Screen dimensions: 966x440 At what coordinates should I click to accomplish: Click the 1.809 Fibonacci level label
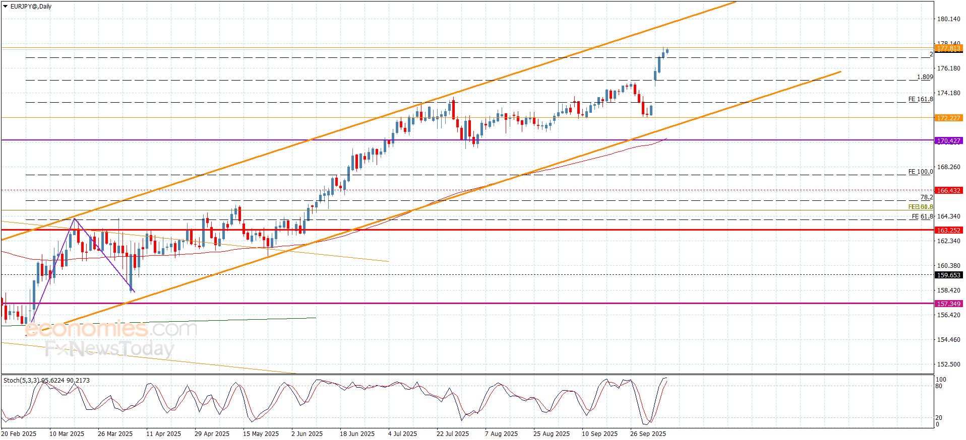point(925,77)
